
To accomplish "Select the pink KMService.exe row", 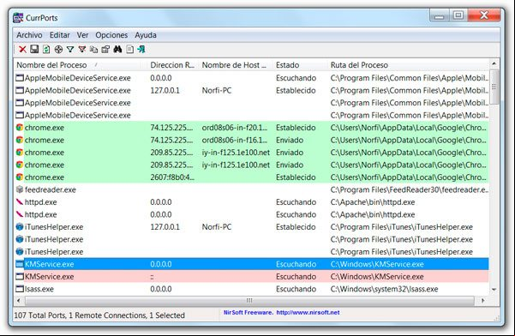I will (x=252, y=277).
